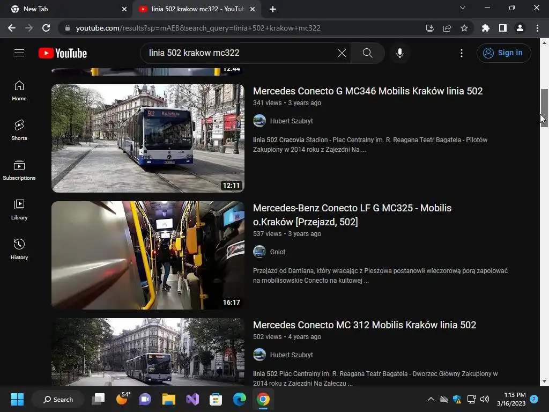Show hidden system tray icons
Viewport: 549px width, 412px height.
(431, 399)
